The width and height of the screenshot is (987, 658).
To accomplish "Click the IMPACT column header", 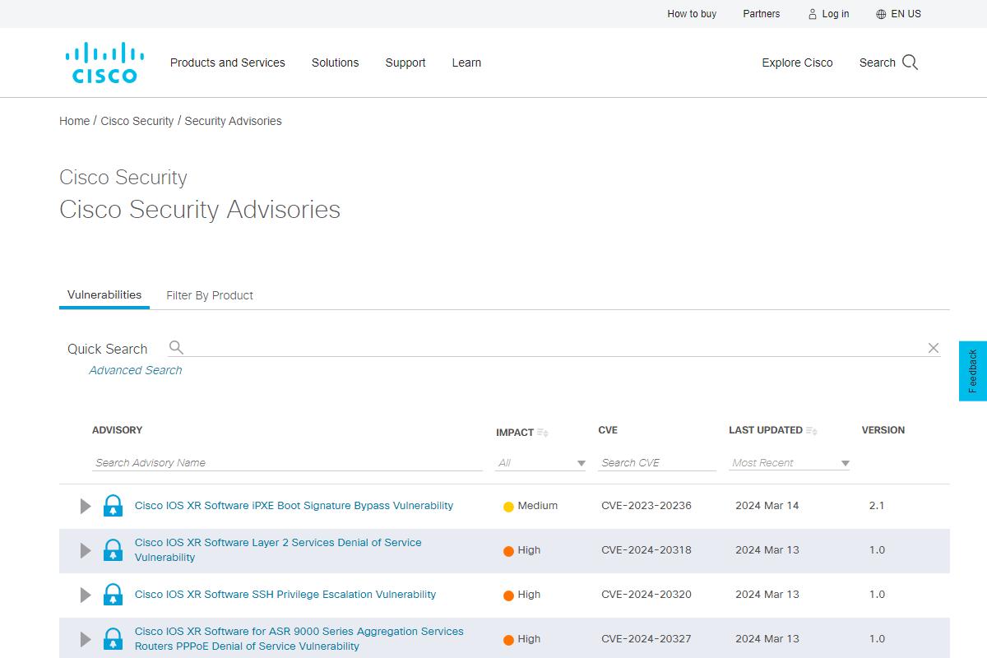I will 515,433.
